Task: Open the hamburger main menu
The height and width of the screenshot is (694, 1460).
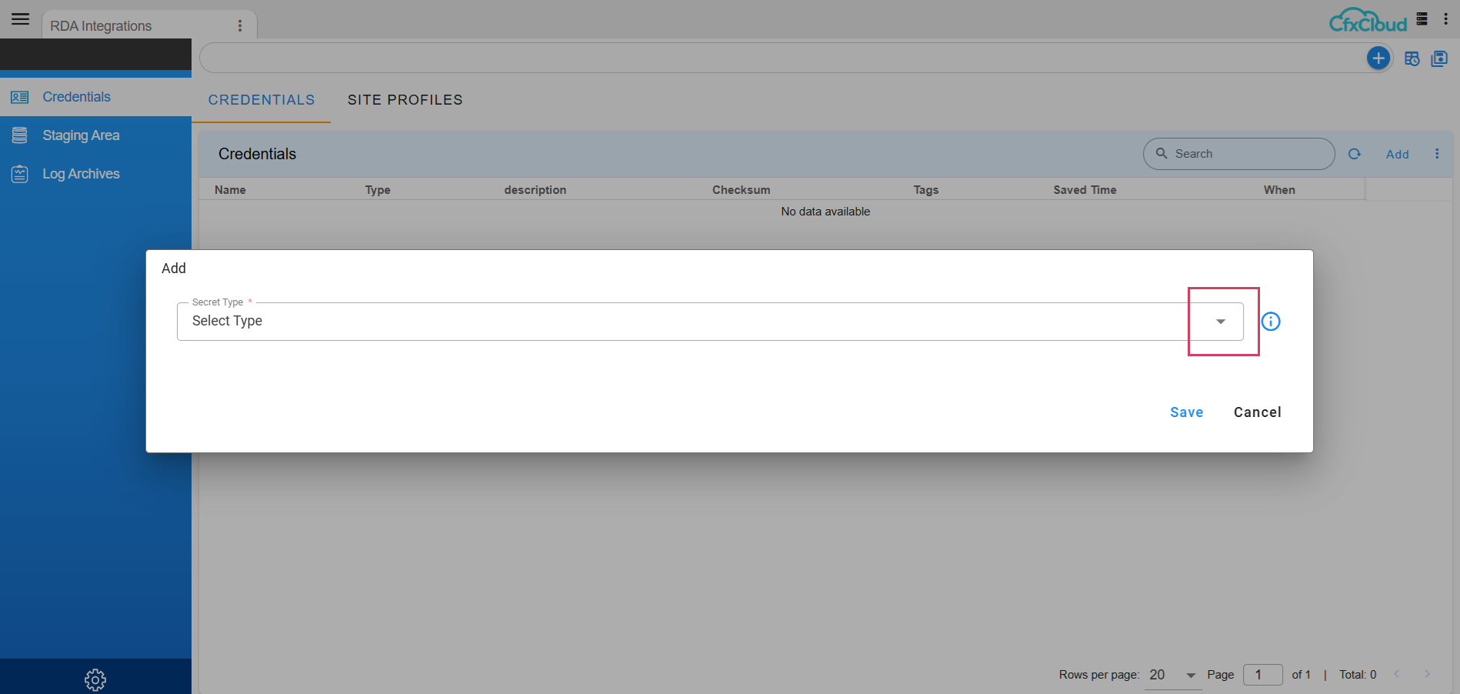Action: (x=21, y=19)
